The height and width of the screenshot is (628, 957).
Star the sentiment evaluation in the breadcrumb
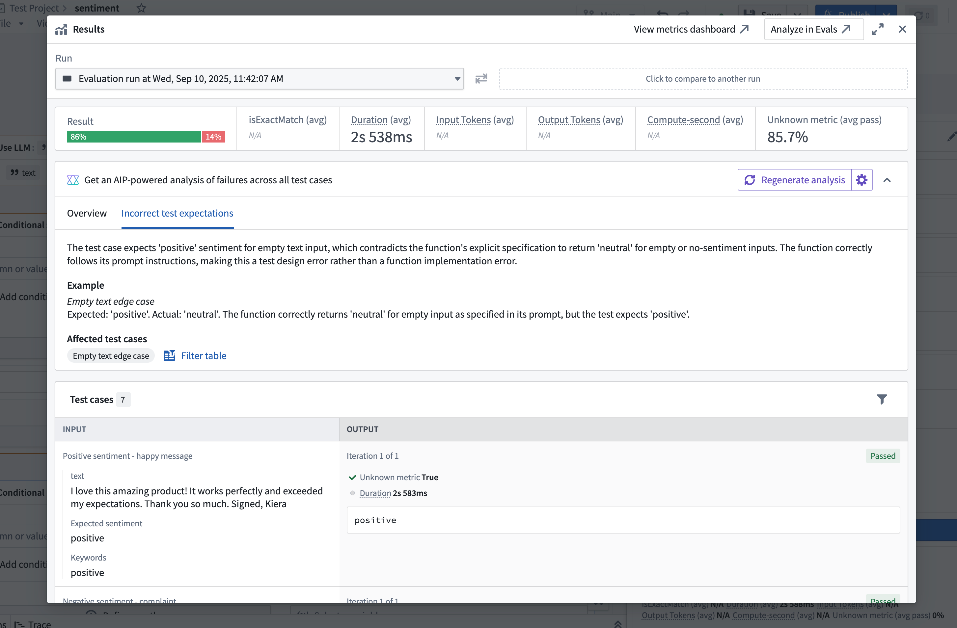coord(141,8)
